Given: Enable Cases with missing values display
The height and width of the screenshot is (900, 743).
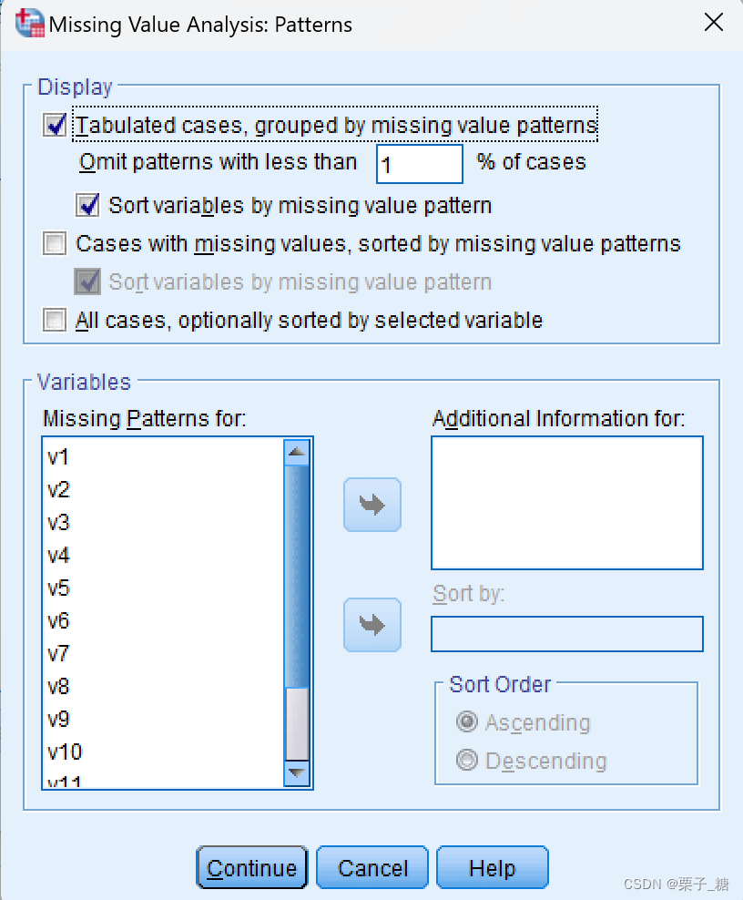Looking at the screenshot, I should pyautogui.click(x=54, y=243).
